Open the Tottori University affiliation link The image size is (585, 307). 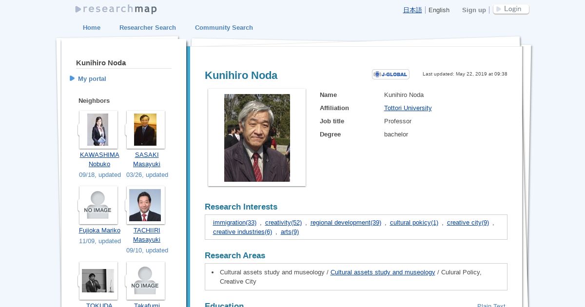pyautogui.click(x=408, y=108)
